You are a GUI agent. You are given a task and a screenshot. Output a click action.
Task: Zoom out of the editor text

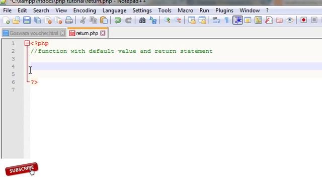click(178, 20)
